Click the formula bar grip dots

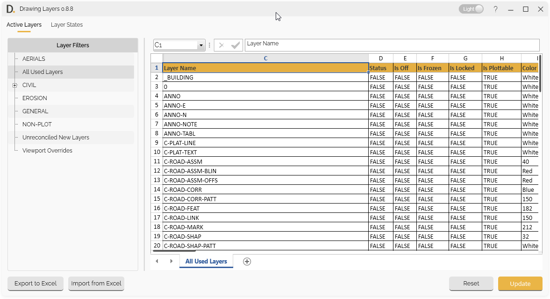point(209,45)
